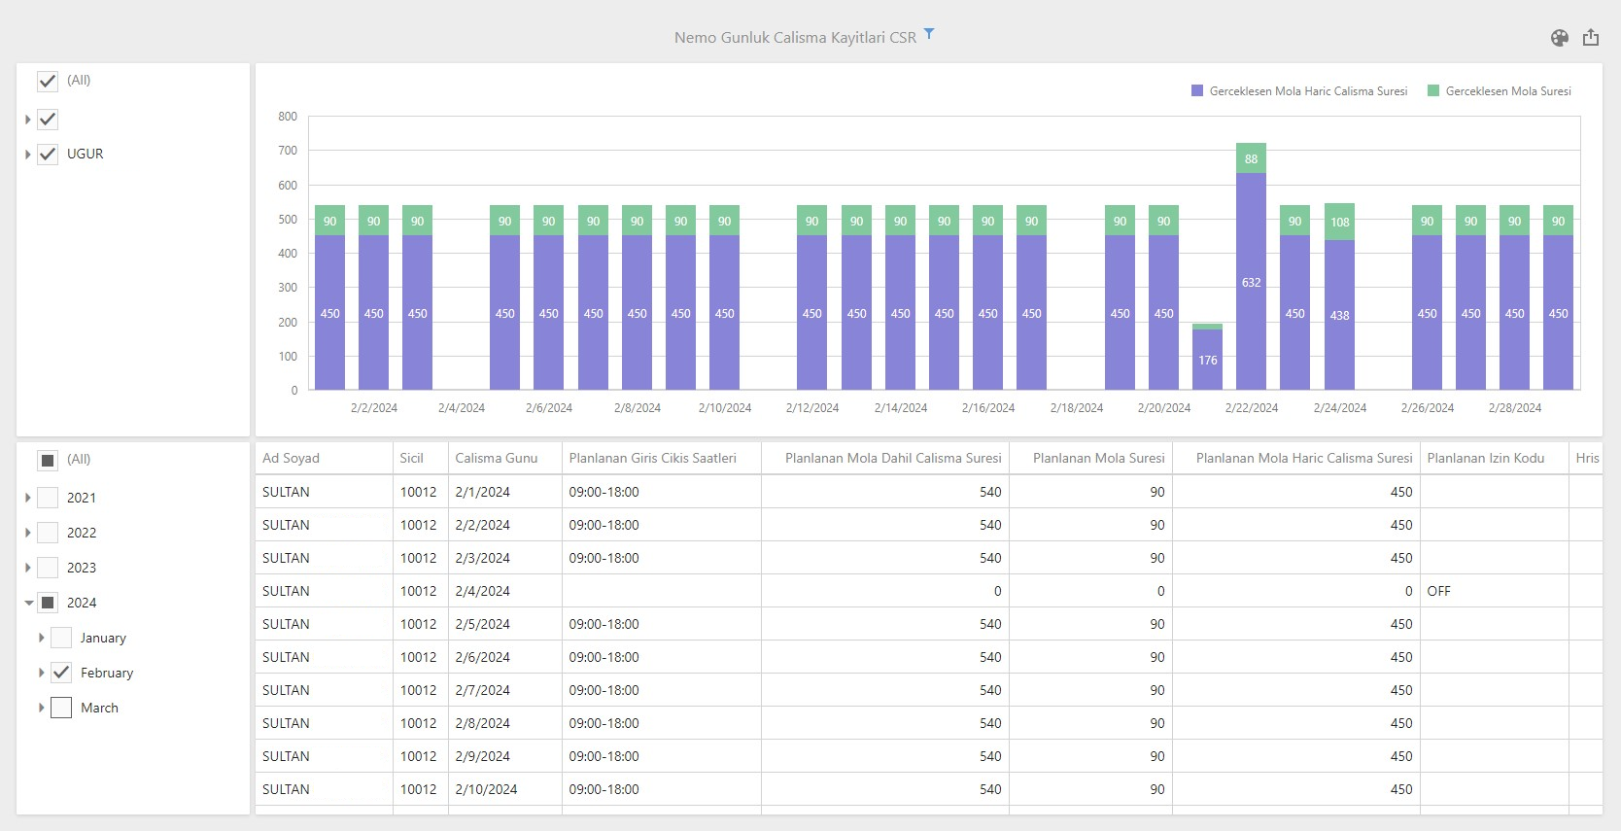The width and height of the screenshot is (1621, 831).
Task: Click SULTAN in the 2/5/2024 row
Action: (x=324, y=624)
